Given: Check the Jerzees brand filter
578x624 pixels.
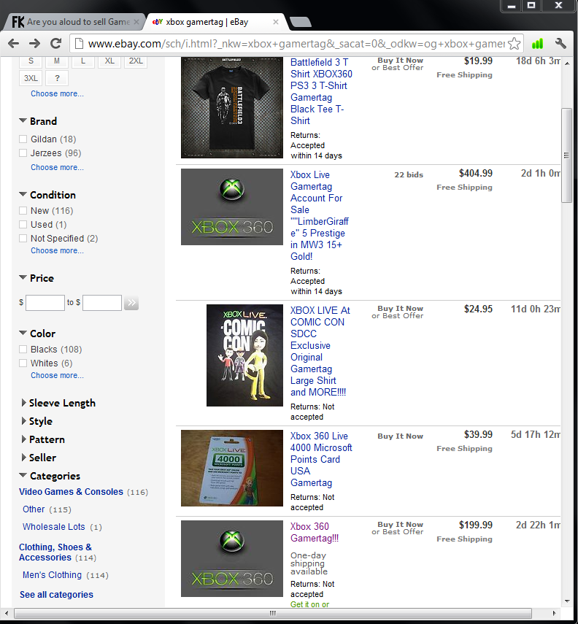Looking at the screenshot, I should [23, 153].
